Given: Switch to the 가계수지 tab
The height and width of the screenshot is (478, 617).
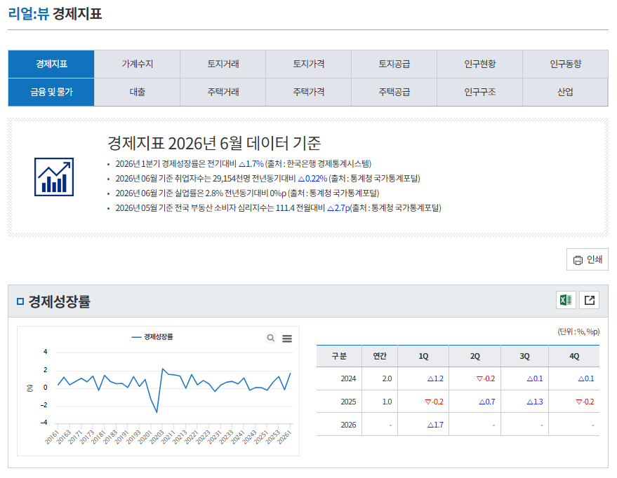Looking at the screenshot, I should pos(137,64).
